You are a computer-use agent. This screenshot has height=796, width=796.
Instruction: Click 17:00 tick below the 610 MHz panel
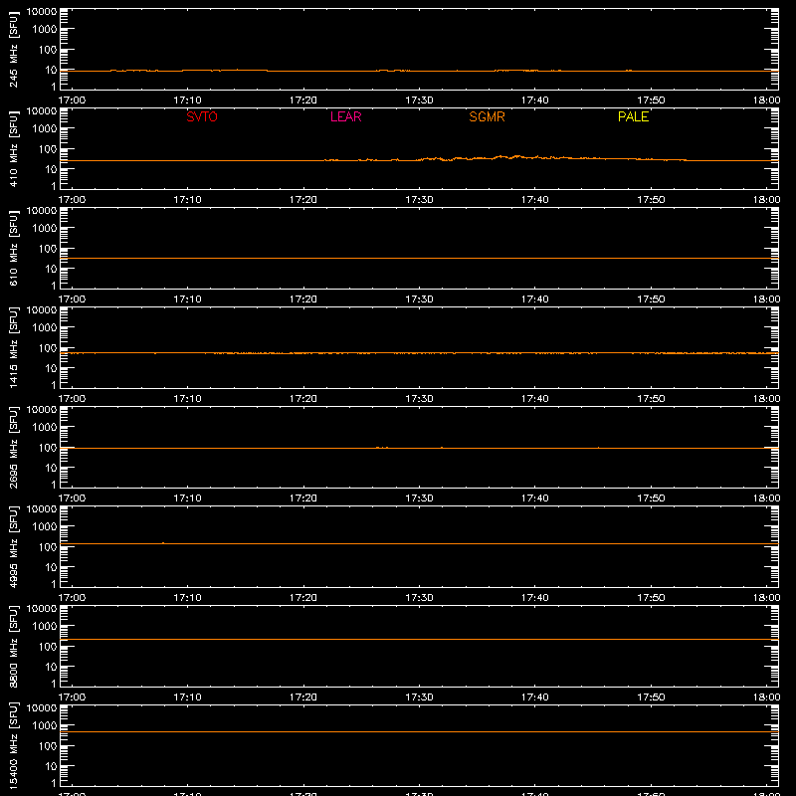click(x=72, y=299)
